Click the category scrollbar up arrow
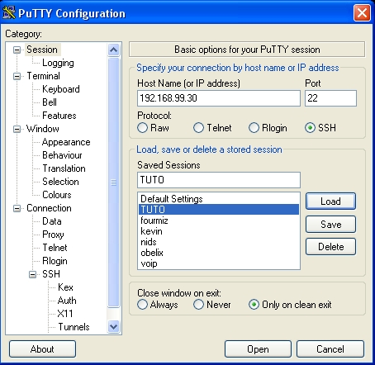375x365 pixels. tap(113, 50)
